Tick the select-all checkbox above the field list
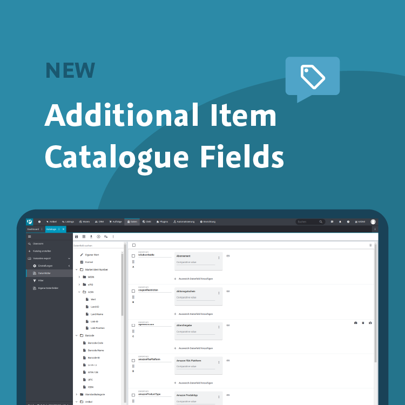Image resolution: width=405 pixels, height=405 pixels. click(134, 245)
